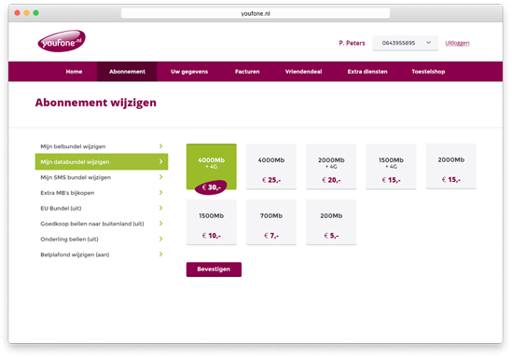Screen dimensions: 512x357
Task: Click the red close window button
Action: pos(18,13)
